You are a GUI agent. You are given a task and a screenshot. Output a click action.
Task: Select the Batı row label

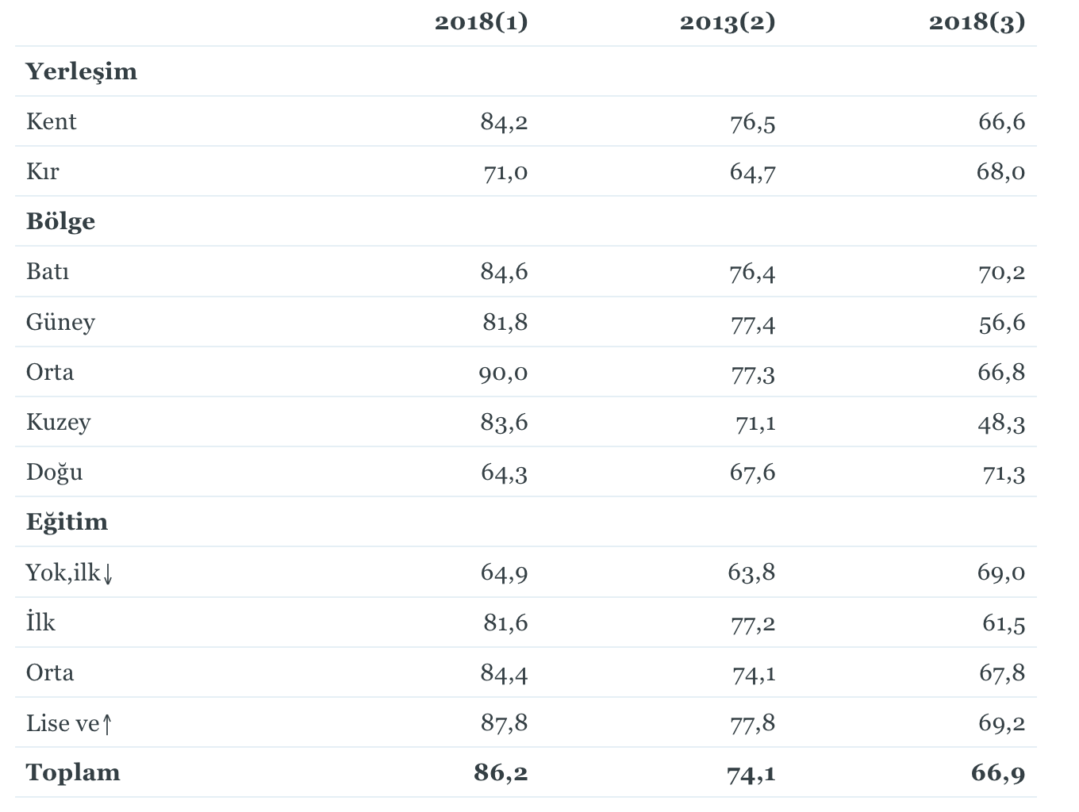[x=48, y=271]
